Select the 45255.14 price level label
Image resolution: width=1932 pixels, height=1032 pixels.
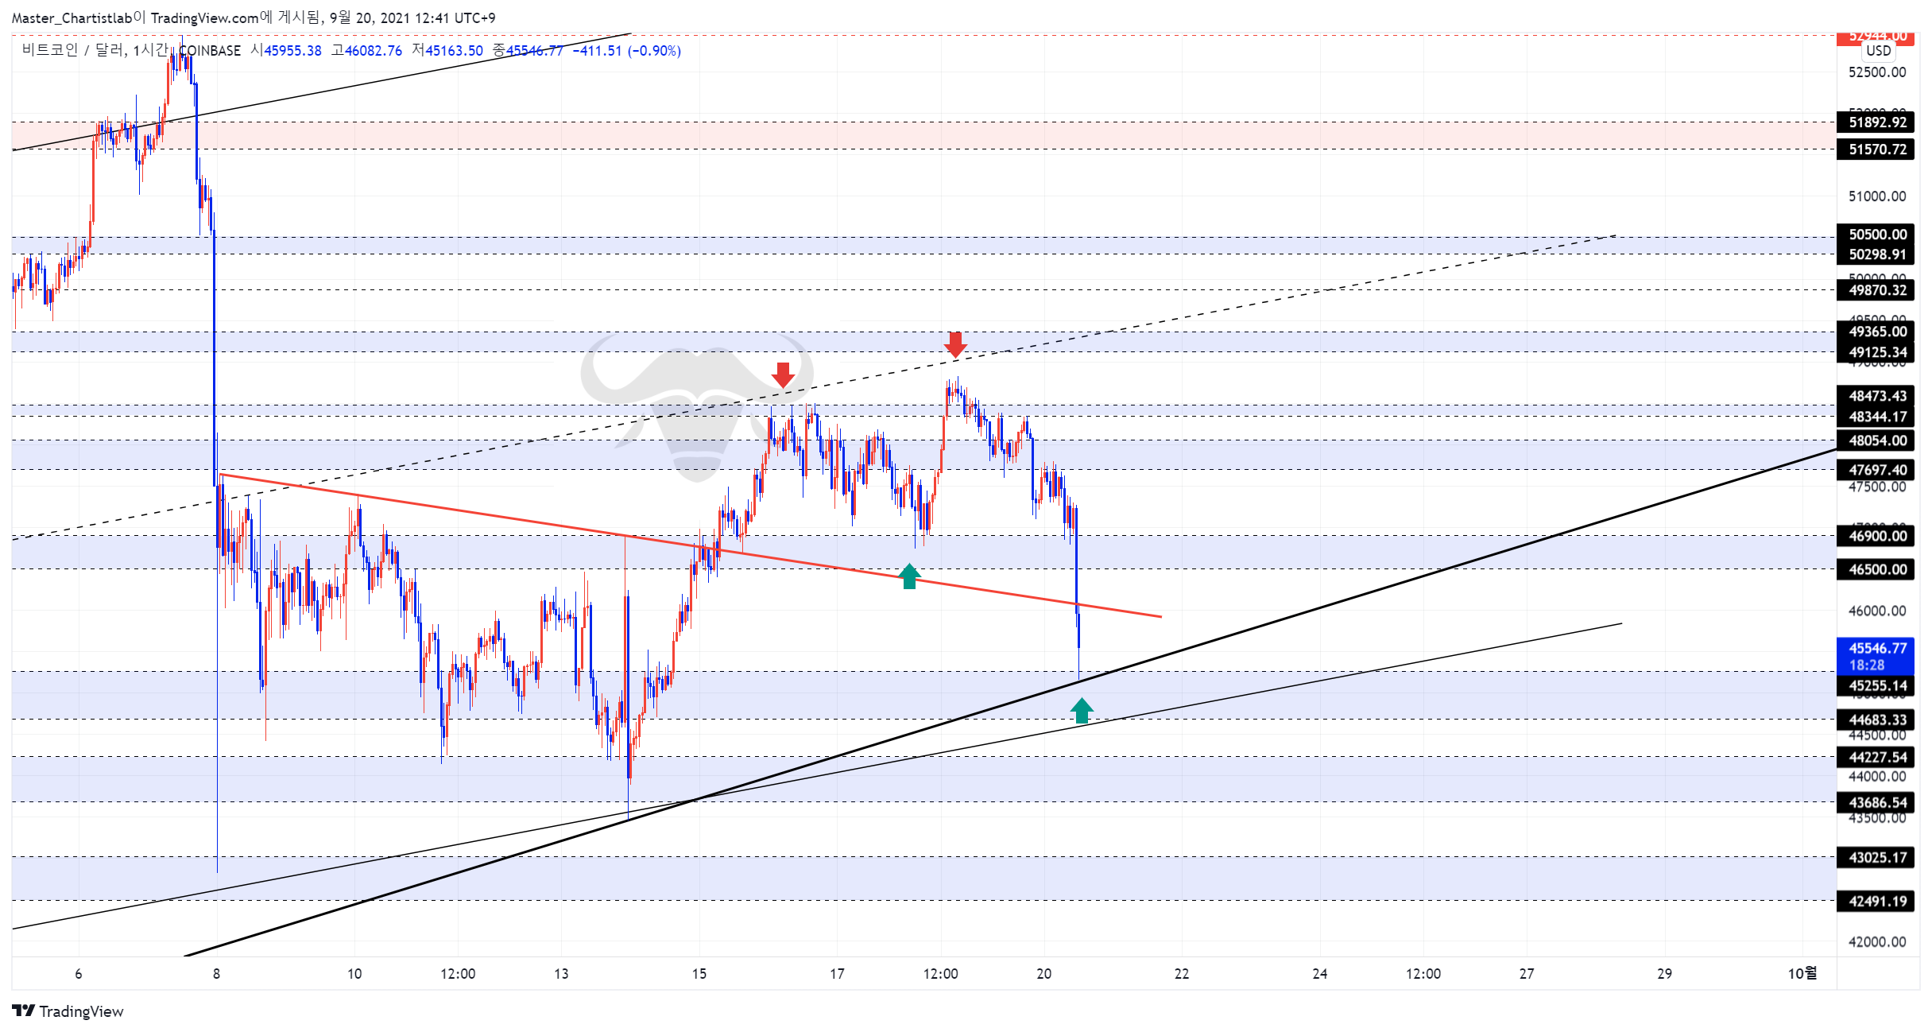[x=1876, y=685]
